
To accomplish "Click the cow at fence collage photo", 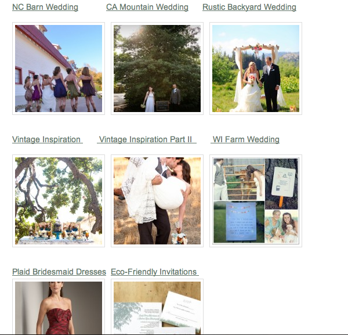I will pos(239,179).
